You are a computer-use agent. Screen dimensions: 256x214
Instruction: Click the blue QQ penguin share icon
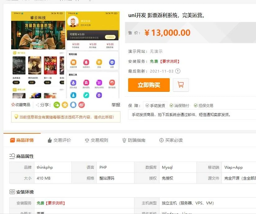[x=73, y=105]
